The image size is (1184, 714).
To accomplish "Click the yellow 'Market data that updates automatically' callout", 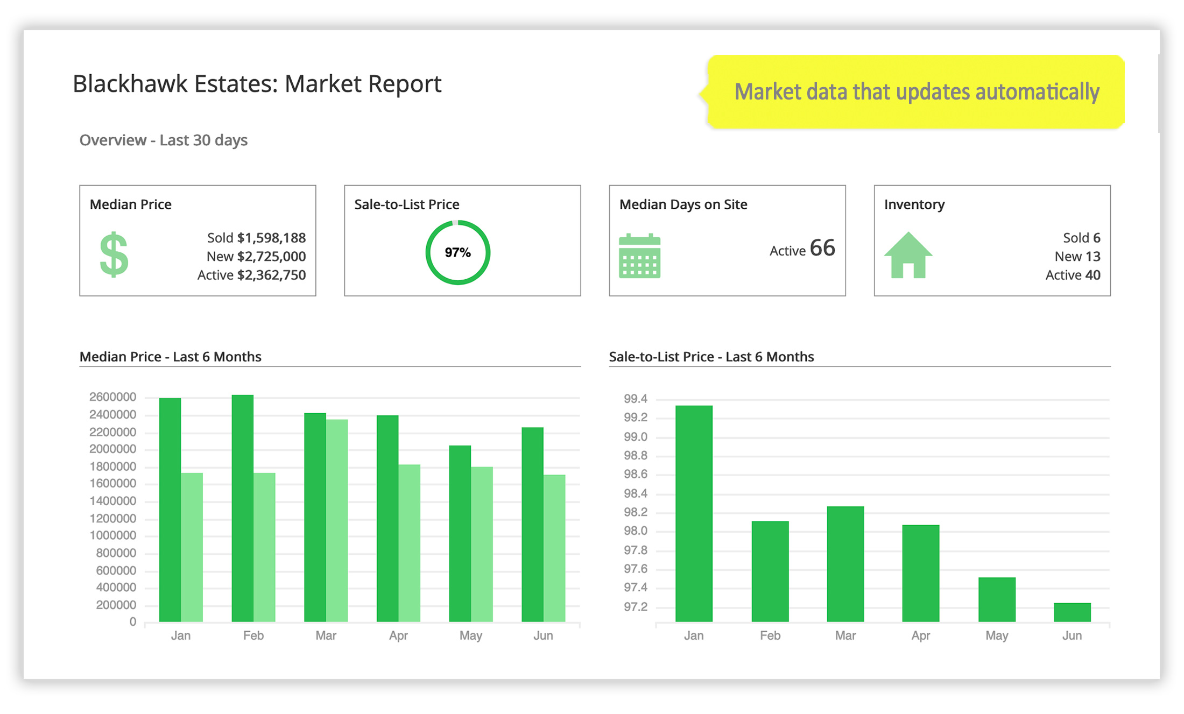I will [x=916, y=92].
